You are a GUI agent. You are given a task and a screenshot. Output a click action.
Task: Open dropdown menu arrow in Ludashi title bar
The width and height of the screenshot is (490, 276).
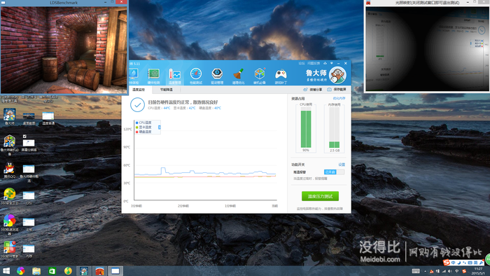332,64
